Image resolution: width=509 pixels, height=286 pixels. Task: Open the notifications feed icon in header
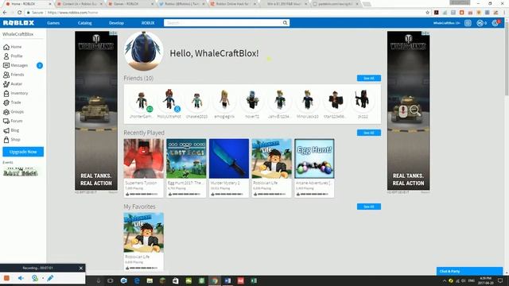pos(468,23)
